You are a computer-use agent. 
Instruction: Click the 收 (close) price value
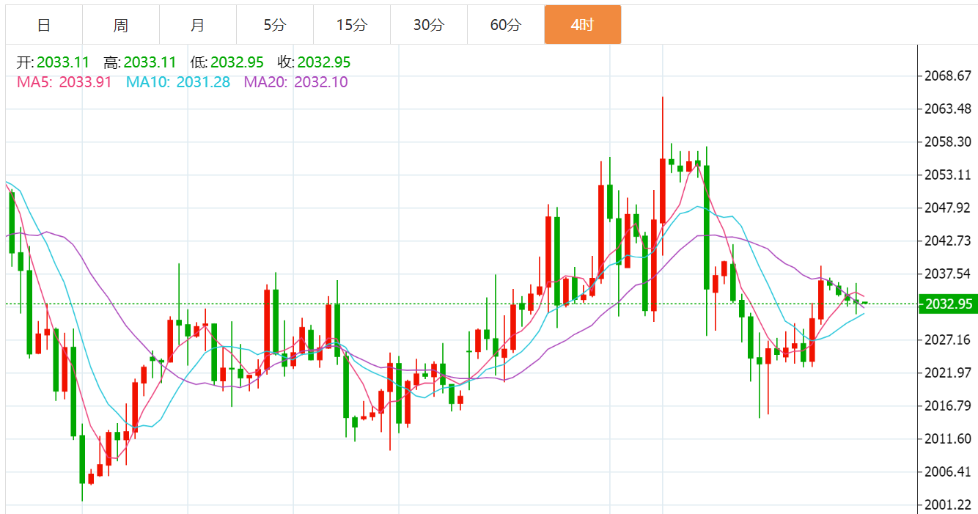tap(324, 62)
